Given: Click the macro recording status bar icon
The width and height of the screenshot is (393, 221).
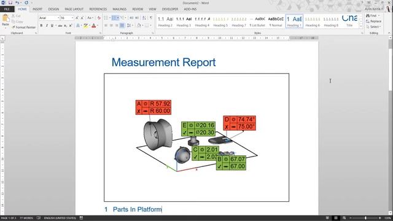Looking at the screenshot, I should [x=81, y=218].
